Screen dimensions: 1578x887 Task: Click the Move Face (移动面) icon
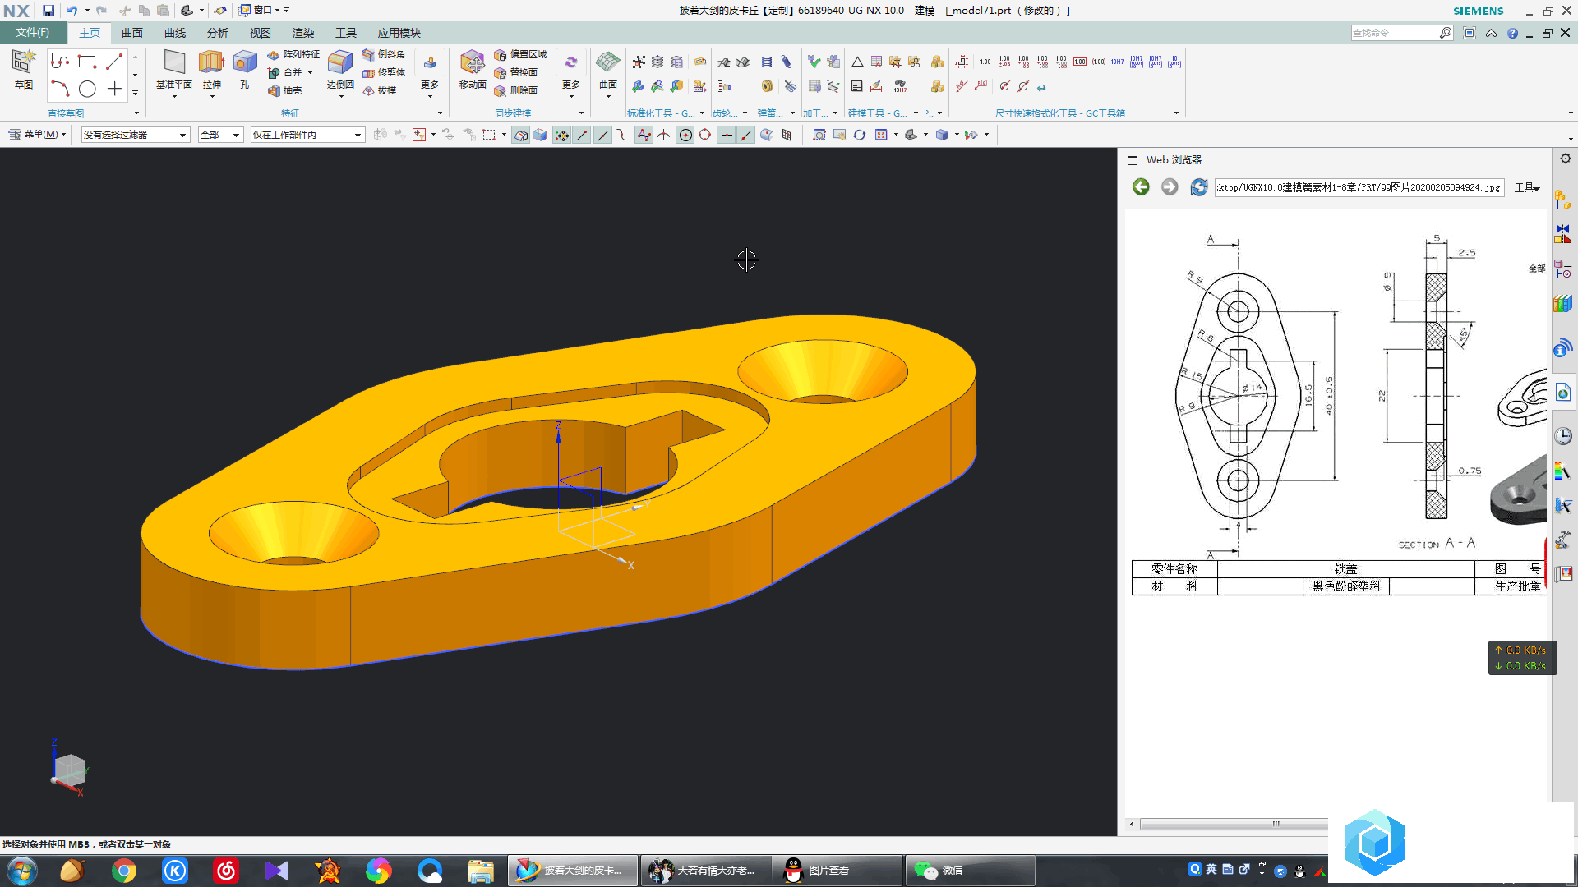point(473,62)
